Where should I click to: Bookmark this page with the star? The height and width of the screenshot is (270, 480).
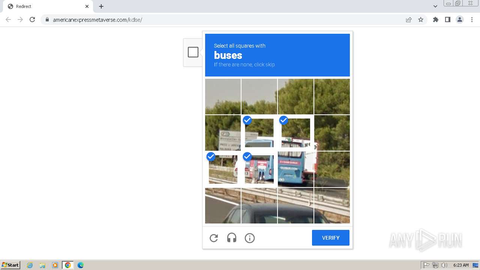coord(421,20)
